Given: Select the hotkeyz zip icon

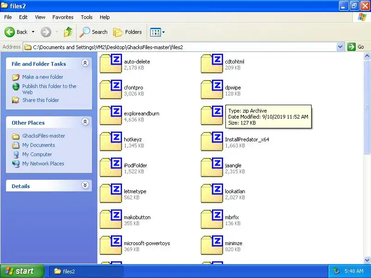Looking at the screenshot, I should pos(111,141).
